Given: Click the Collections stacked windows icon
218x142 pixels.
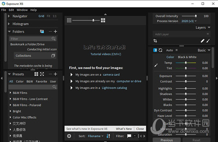Looking at the screenshot, I should pyautogui.click(x=53, y=55).
